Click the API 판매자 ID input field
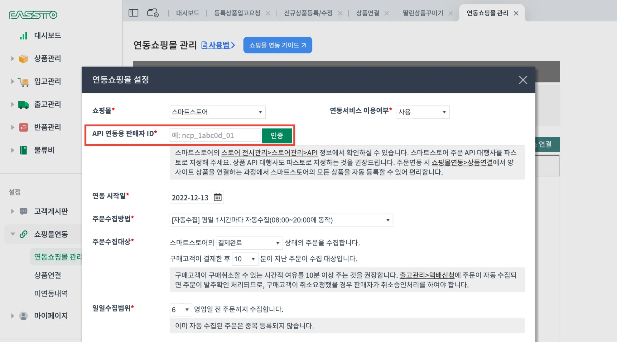 (215, 135)
